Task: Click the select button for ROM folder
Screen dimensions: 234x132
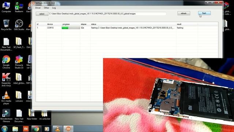Action: [42, 14]
